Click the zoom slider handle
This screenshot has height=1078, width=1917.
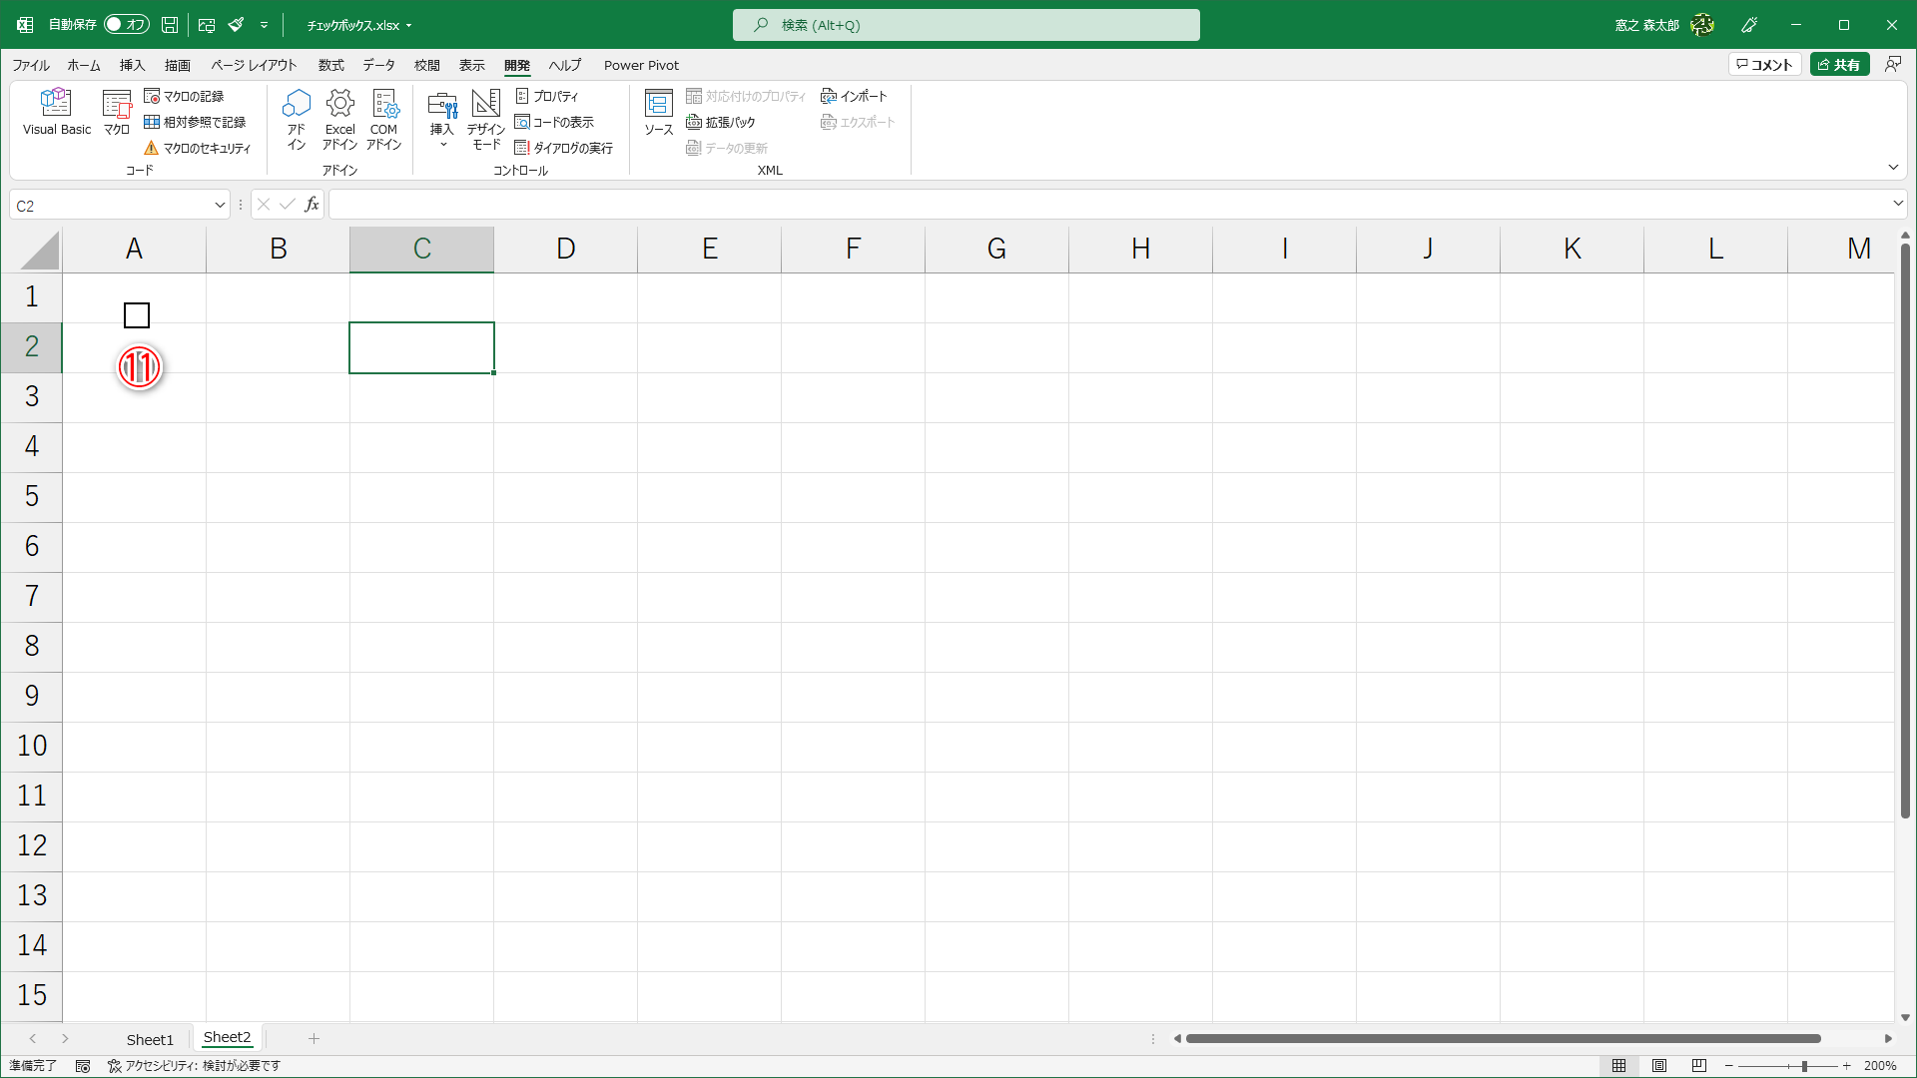1804,1066
